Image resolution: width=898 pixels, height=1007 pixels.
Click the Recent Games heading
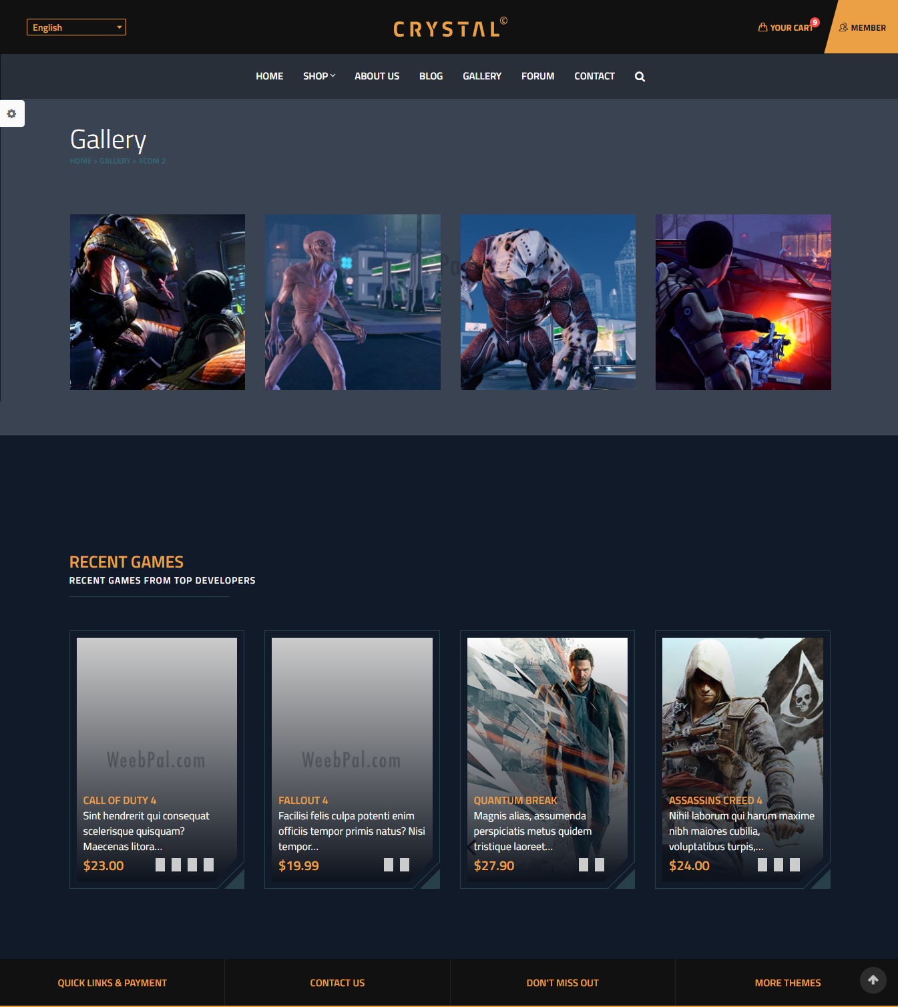tap(126, 562)
